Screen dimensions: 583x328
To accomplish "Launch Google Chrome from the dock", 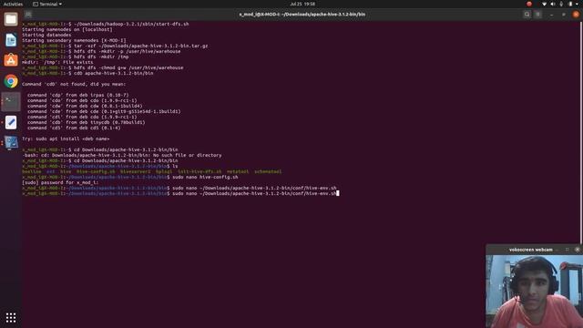I will [x=11, y=81].
